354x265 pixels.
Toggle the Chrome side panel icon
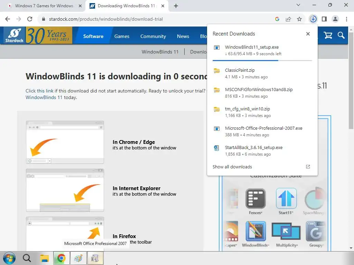pos(324,19)
